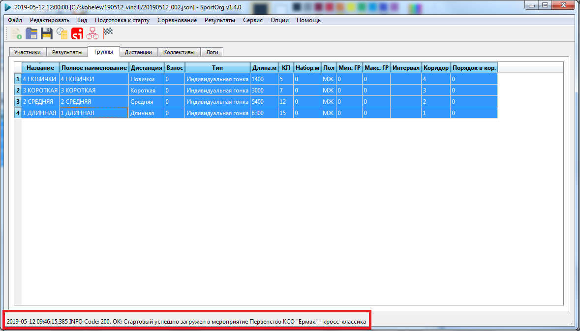Sort by the Взнос column header
580x331 pixels.
(175, 68)
